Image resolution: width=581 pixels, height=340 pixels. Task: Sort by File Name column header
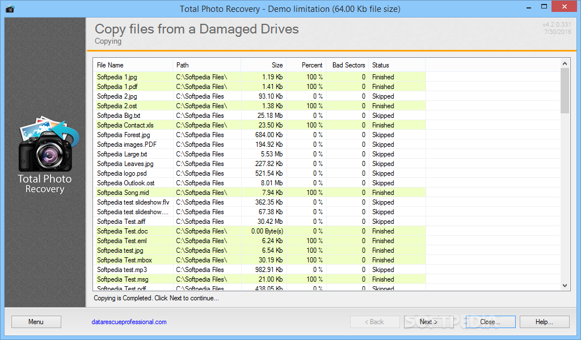point(133,65)
